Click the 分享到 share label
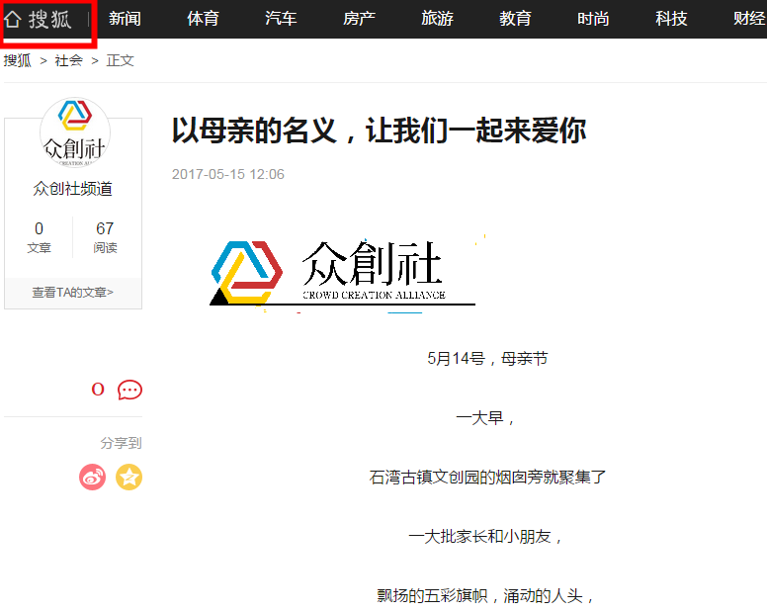 click(x=121, y=443)
